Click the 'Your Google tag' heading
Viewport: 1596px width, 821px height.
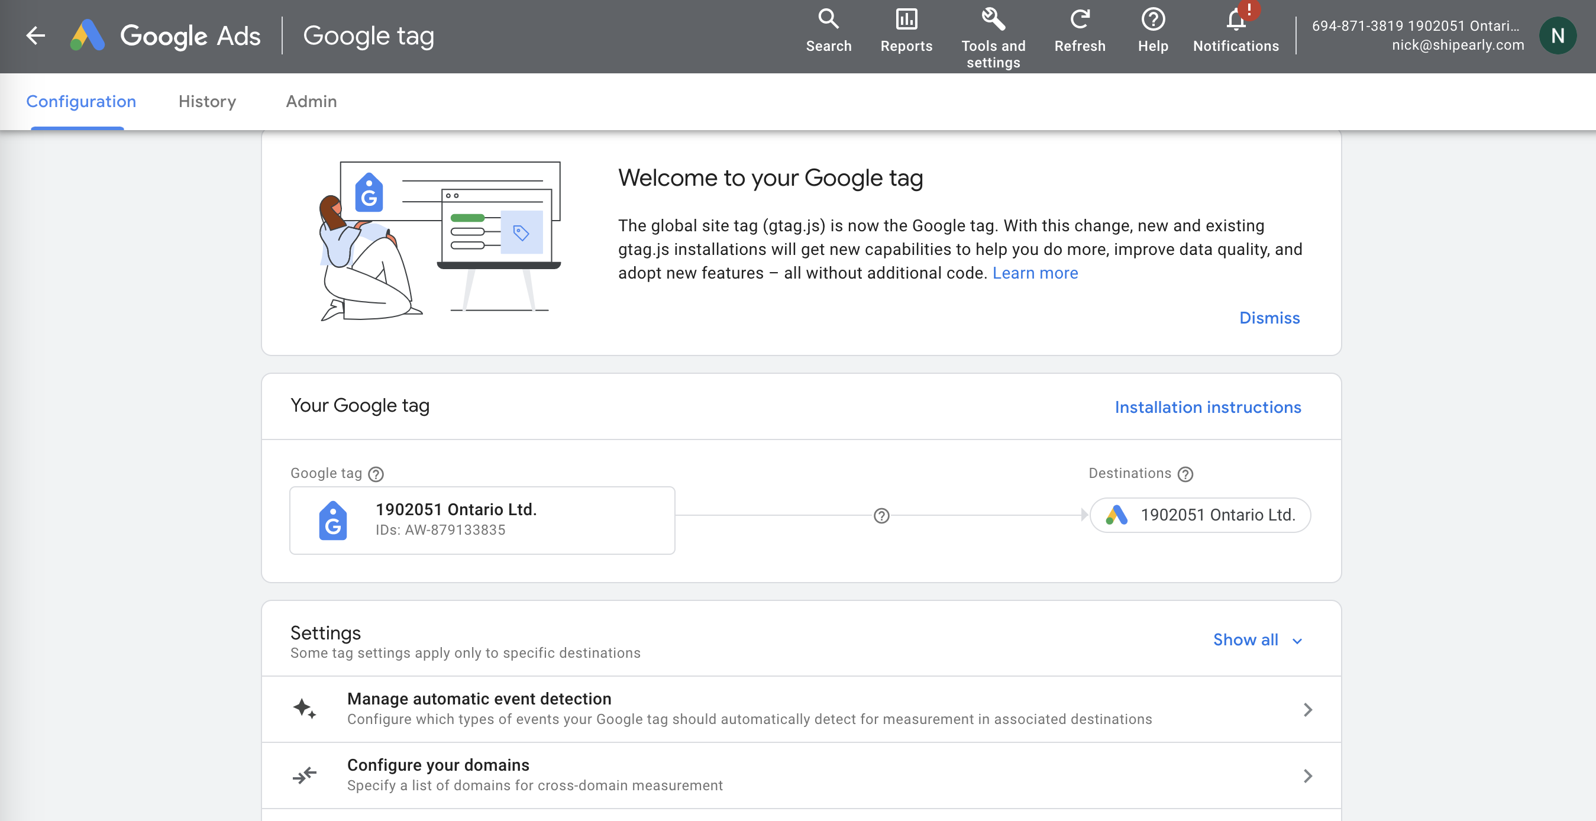(x=359, y=406)
